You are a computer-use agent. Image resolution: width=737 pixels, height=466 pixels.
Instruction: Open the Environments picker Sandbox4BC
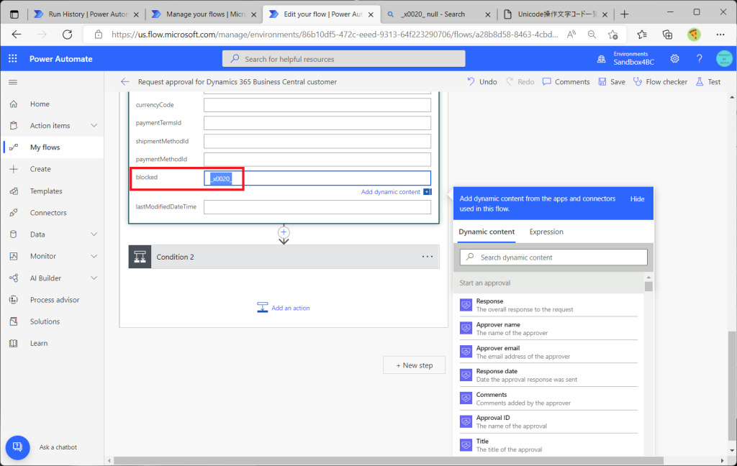click(625, 59)
